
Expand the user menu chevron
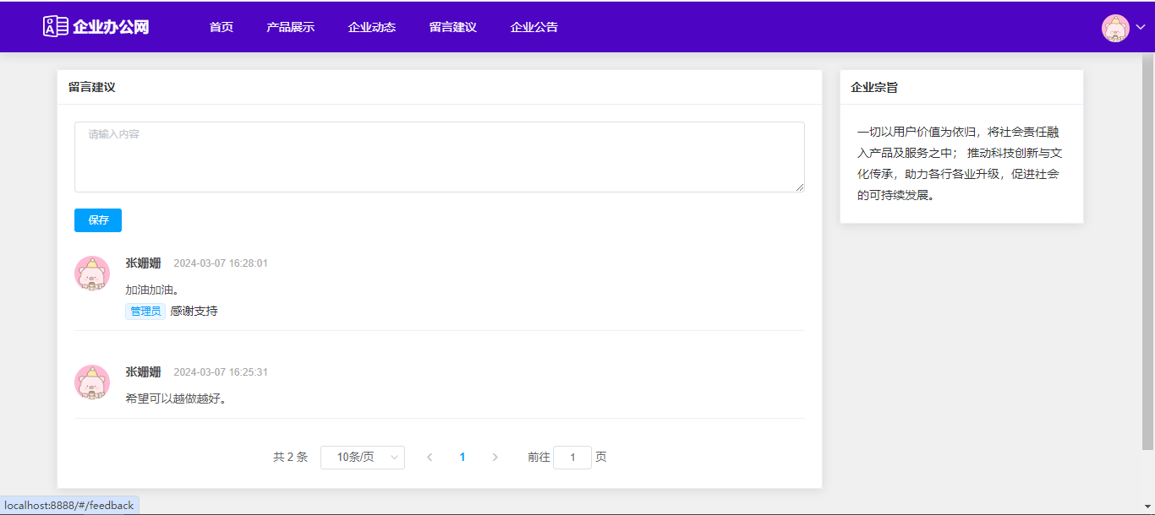[x=1141, y=28]
